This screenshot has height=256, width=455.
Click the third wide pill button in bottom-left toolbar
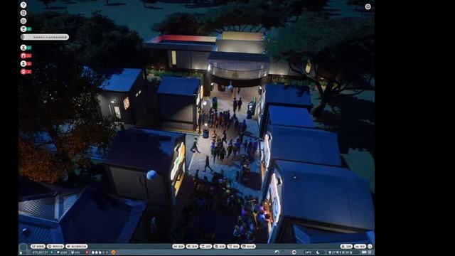tap(77, 247)
